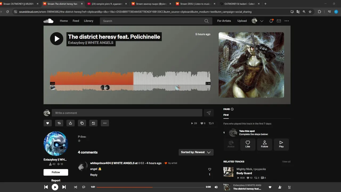
Task: Click View all related tracks
Action: tap(286, 162)
